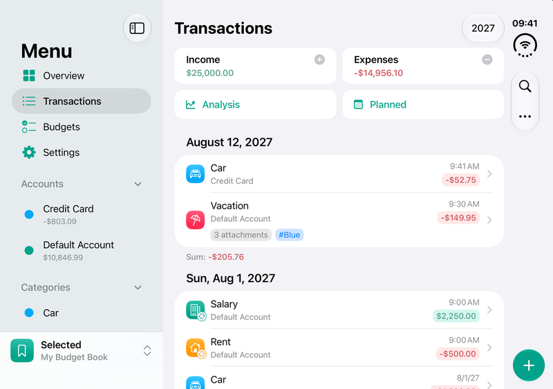Click the Transactions list icon
This screenshot has height=389, width=553.
29,101
